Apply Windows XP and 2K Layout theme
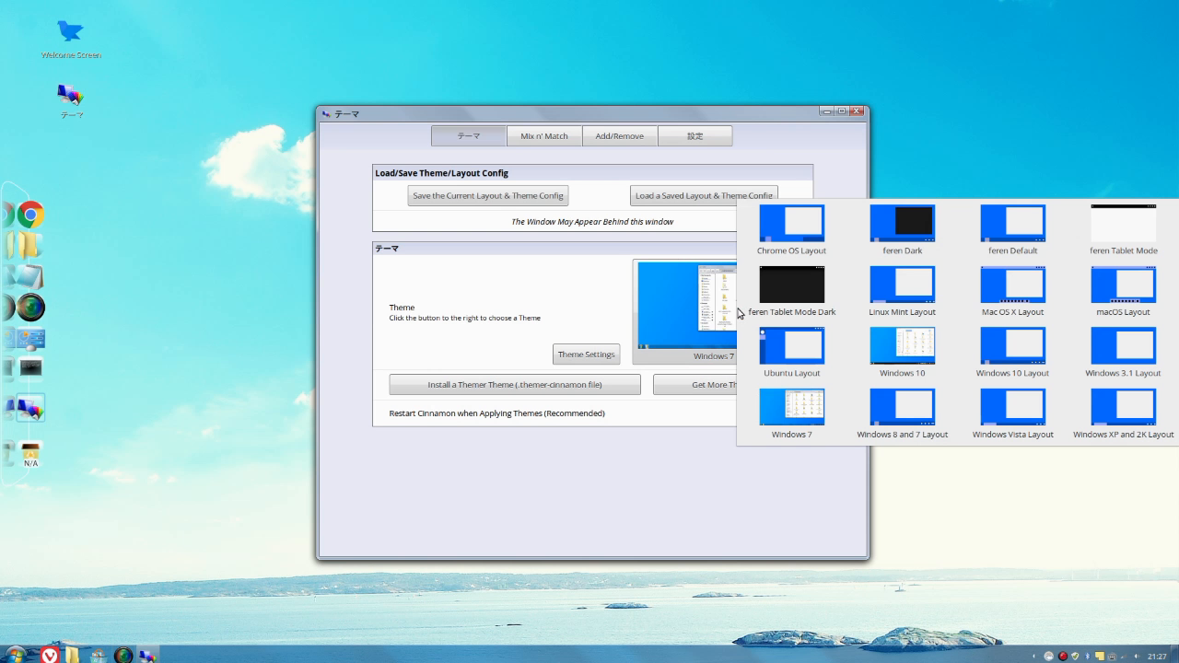This screenshot has height=663, width=1179. click(1123, 414)
